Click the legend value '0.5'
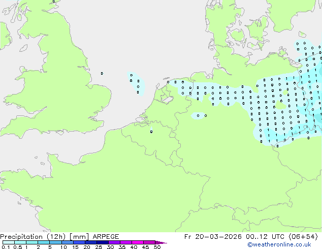Screen dimensions: 322x249 (17, 247)
